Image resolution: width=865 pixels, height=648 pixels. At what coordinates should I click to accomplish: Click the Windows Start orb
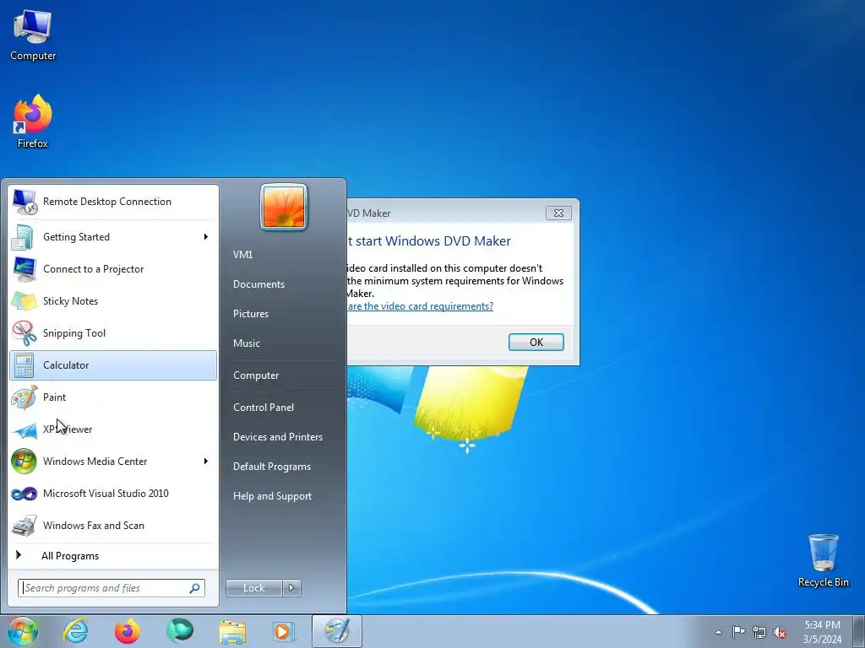tap(22, 631)
